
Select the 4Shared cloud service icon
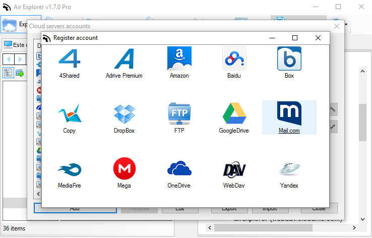(69, 58)
